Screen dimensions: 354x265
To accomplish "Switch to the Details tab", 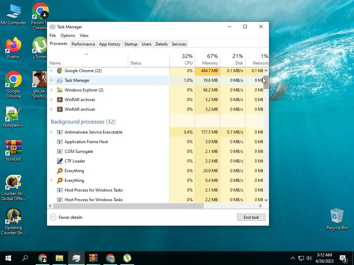I will tap(162, 44).
